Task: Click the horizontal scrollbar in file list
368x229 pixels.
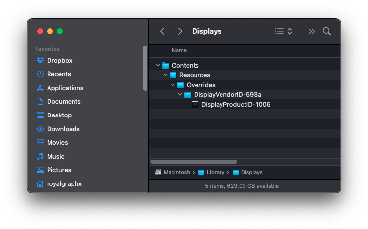Action: click(x=194, y=162)
